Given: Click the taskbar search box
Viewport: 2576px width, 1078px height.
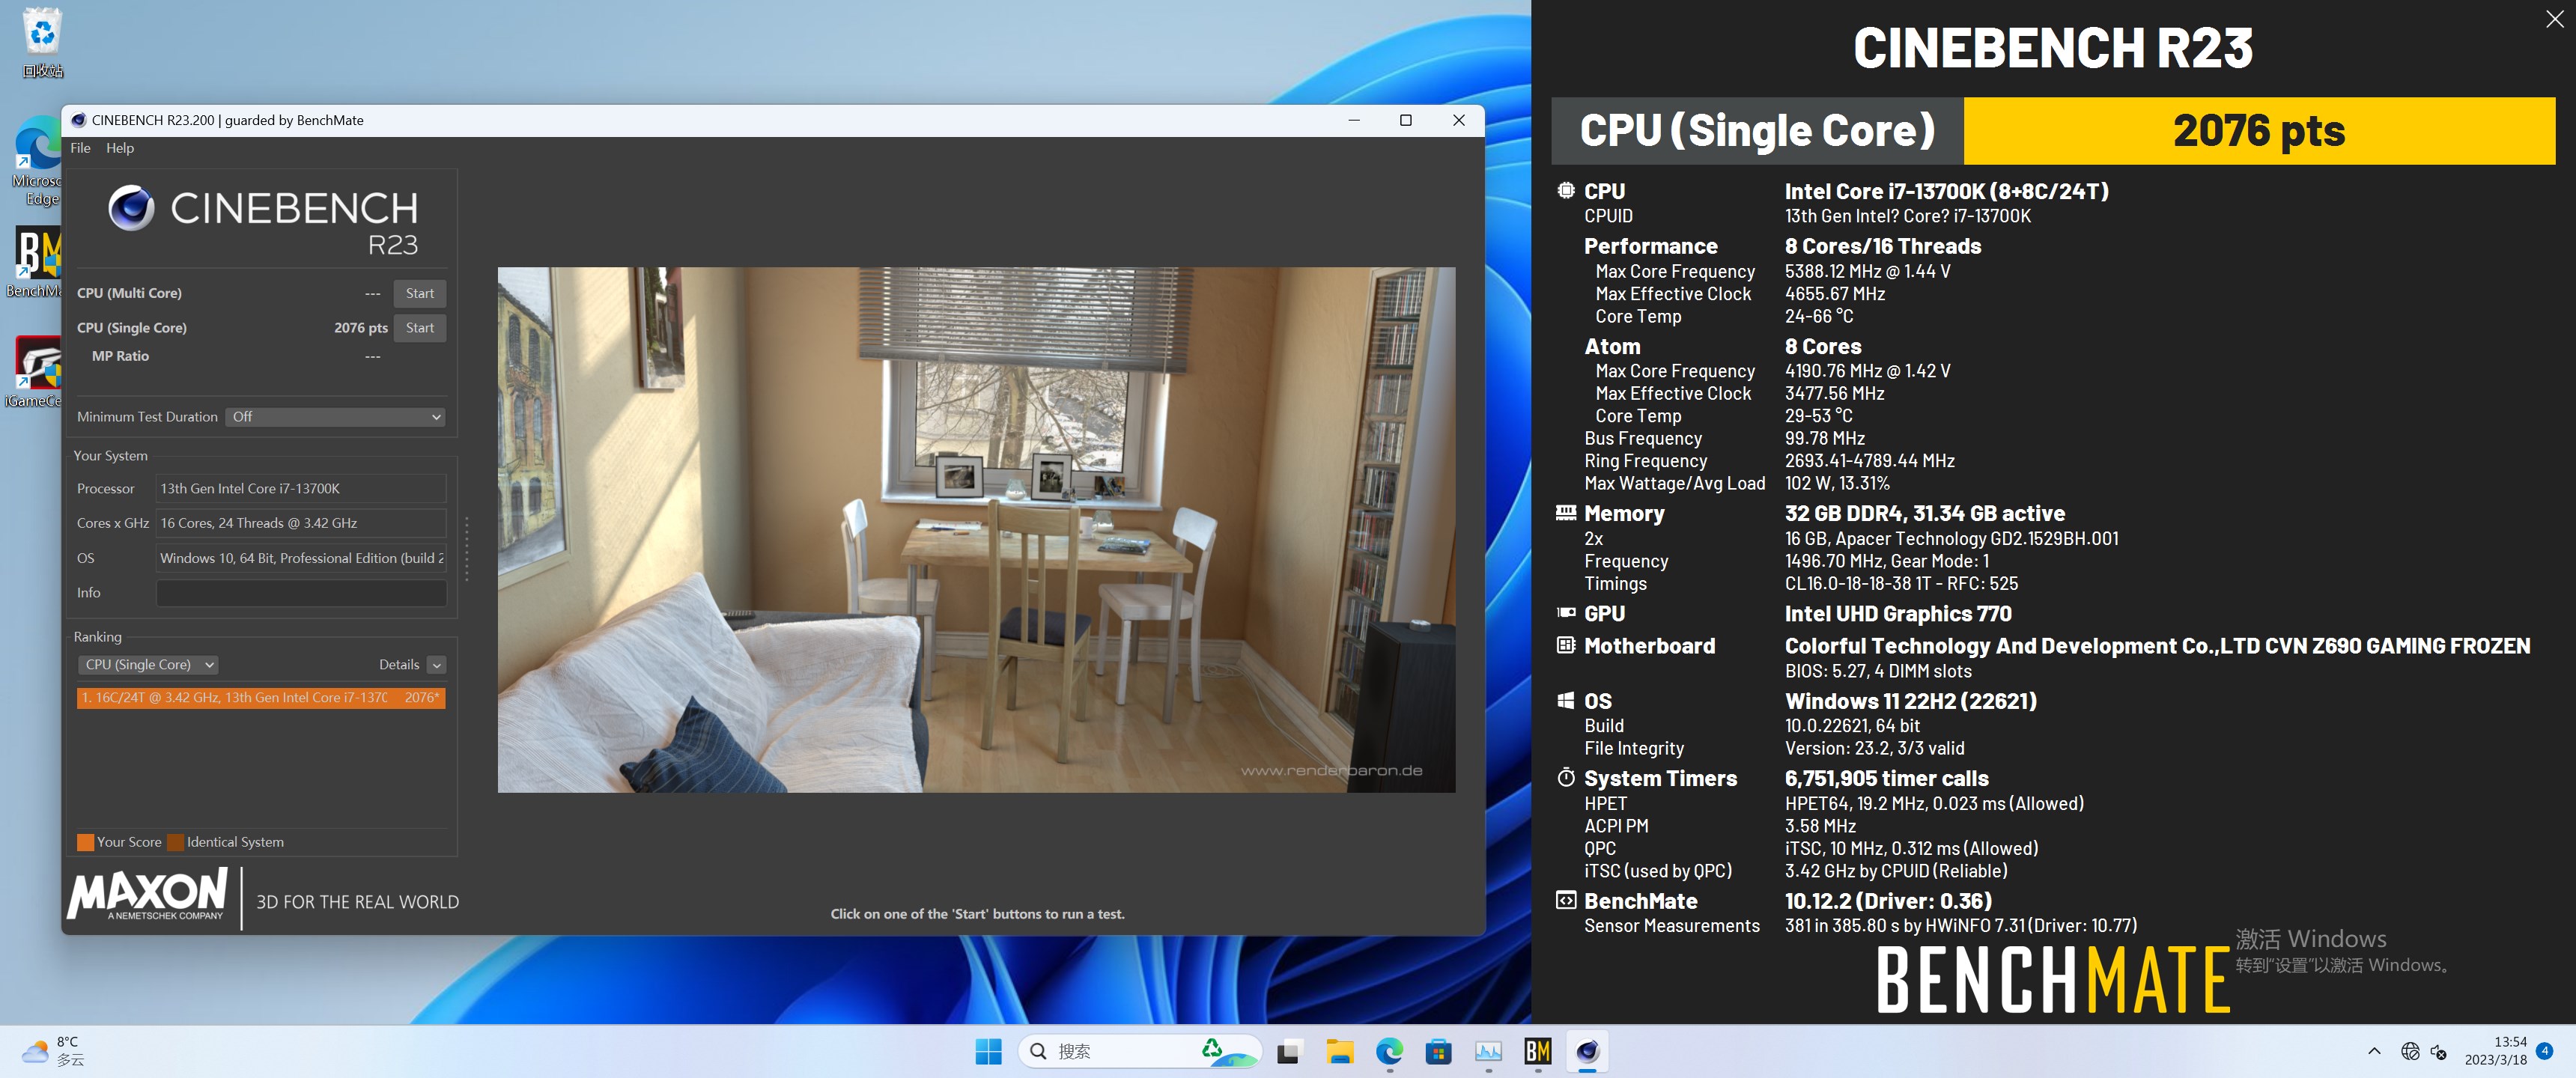Looking at the screenshot, I should click(x=1140, y=1051).
